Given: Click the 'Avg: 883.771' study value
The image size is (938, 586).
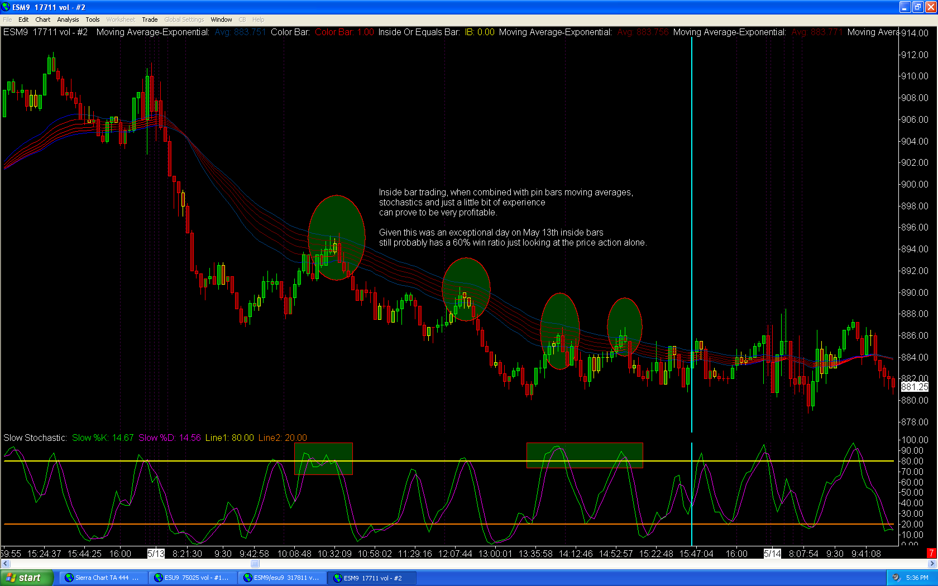Looking at the screenshot, I should 817,32.
